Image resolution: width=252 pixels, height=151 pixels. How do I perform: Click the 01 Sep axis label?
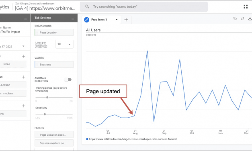click(x=164, y=132)
